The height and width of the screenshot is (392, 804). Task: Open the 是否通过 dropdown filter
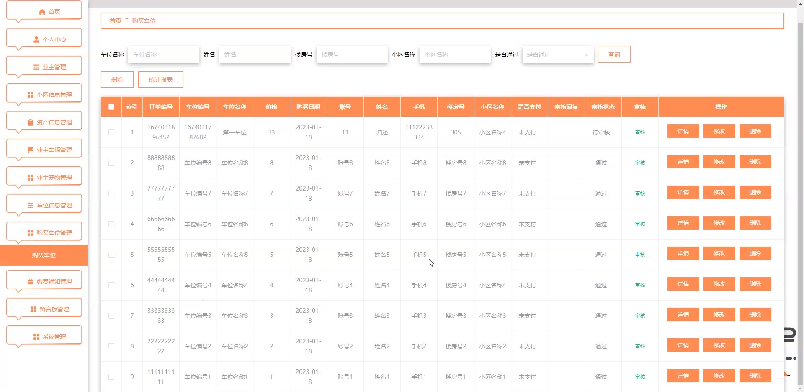pos(558,54)
